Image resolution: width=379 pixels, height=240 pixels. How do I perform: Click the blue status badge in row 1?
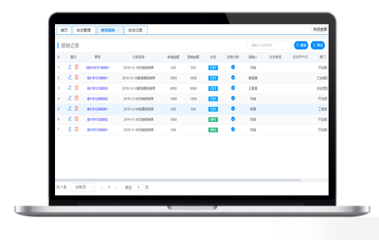point(213,68)
